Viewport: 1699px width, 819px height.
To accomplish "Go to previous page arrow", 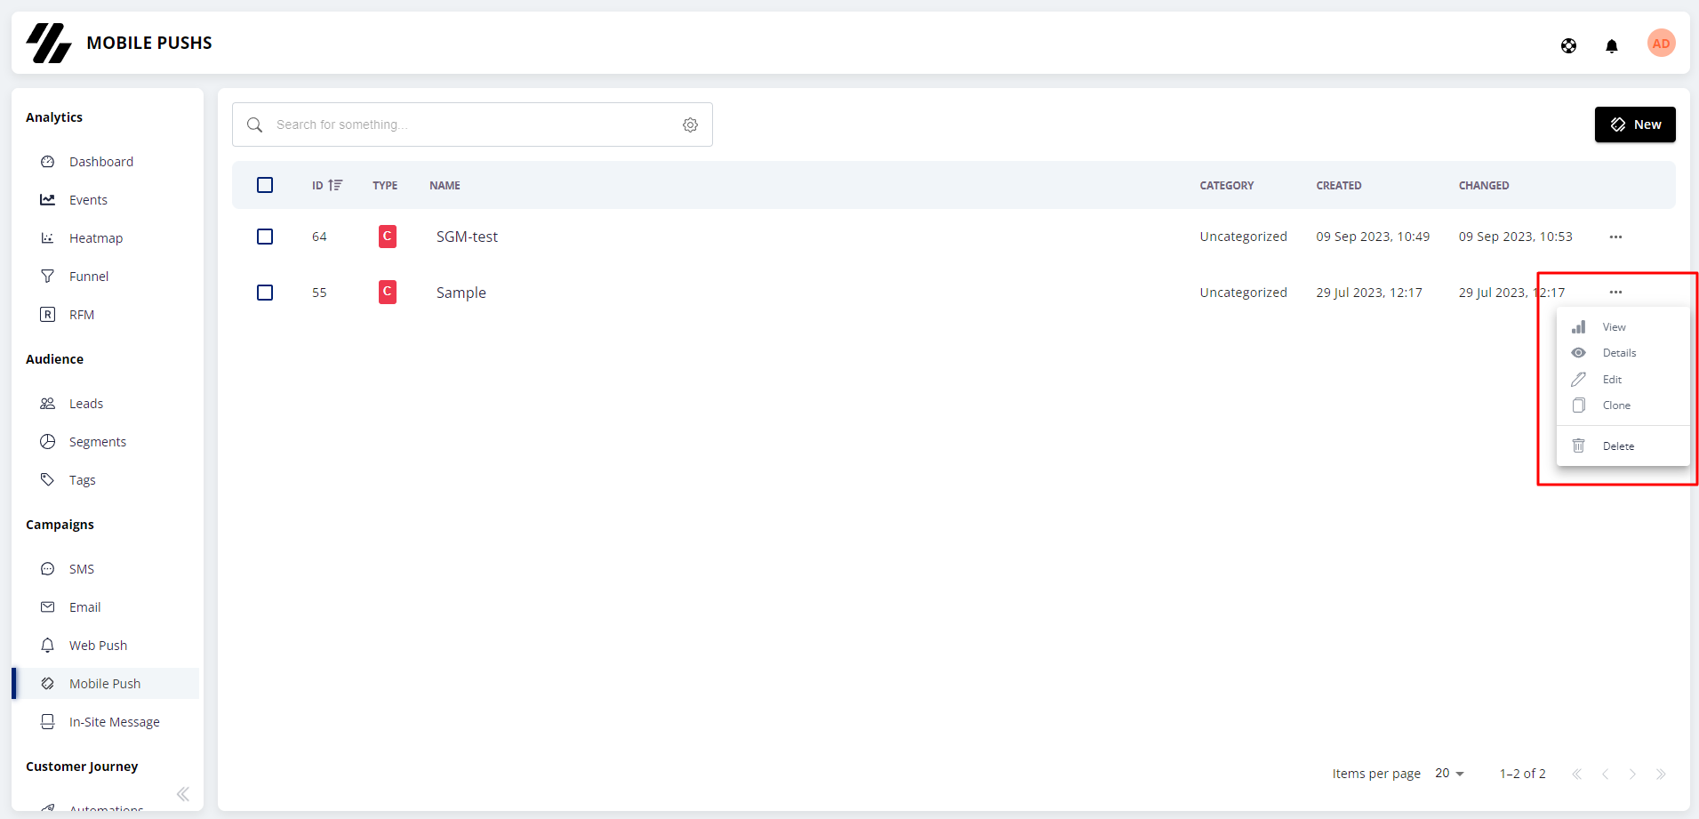I will click(1605, 774).
